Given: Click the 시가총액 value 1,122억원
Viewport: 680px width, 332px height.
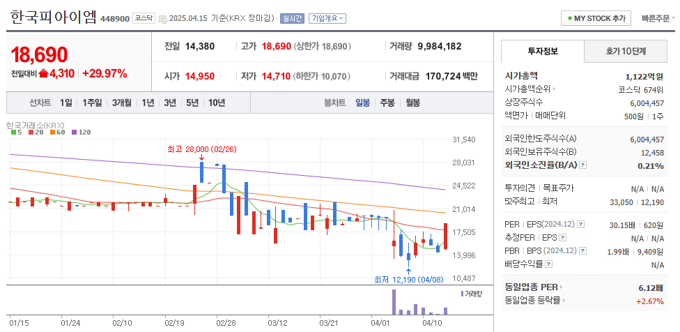Looking at the screenshot, I should pyautogui.click(x=644, y=77).
